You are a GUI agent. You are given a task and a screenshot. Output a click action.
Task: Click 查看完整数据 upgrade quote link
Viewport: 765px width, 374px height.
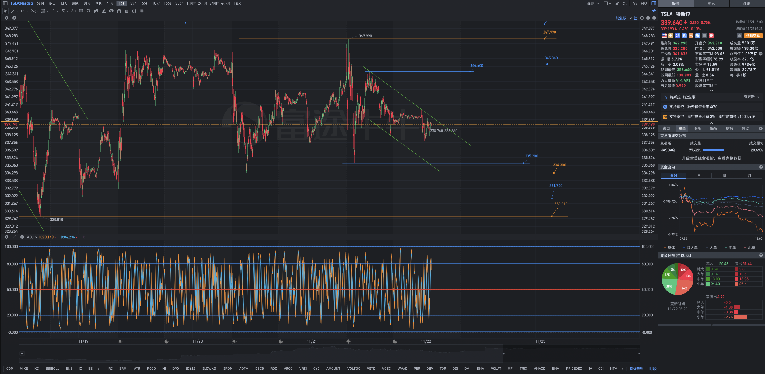click(729, 158)
